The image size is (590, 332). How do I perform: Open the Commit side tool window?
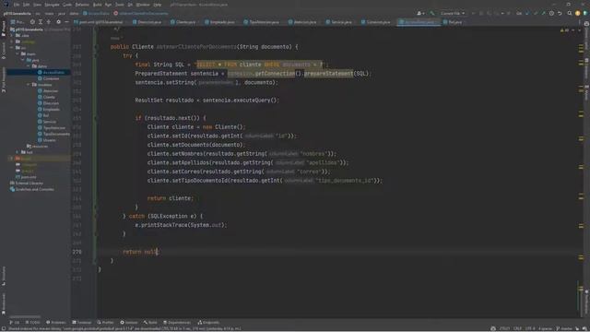4,51
